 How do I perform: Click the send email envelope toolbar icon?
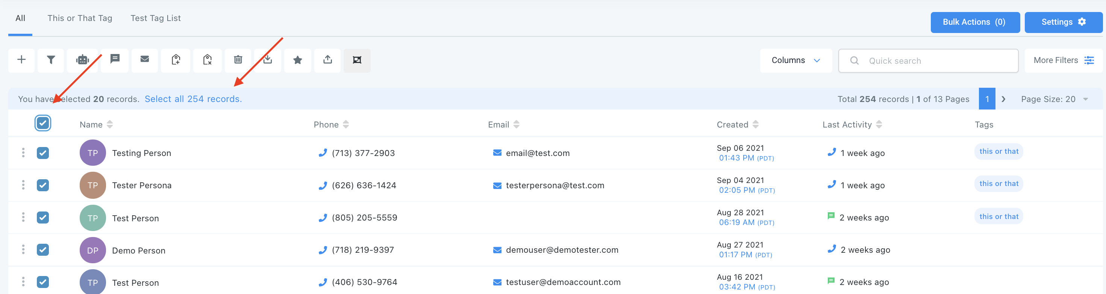tap(145, 60)
